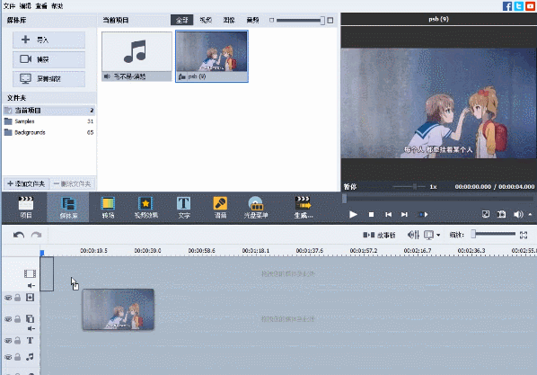Expand the preview monitor dropdown arrow
Screen dimensions: 537x375
tap(438, 235)
